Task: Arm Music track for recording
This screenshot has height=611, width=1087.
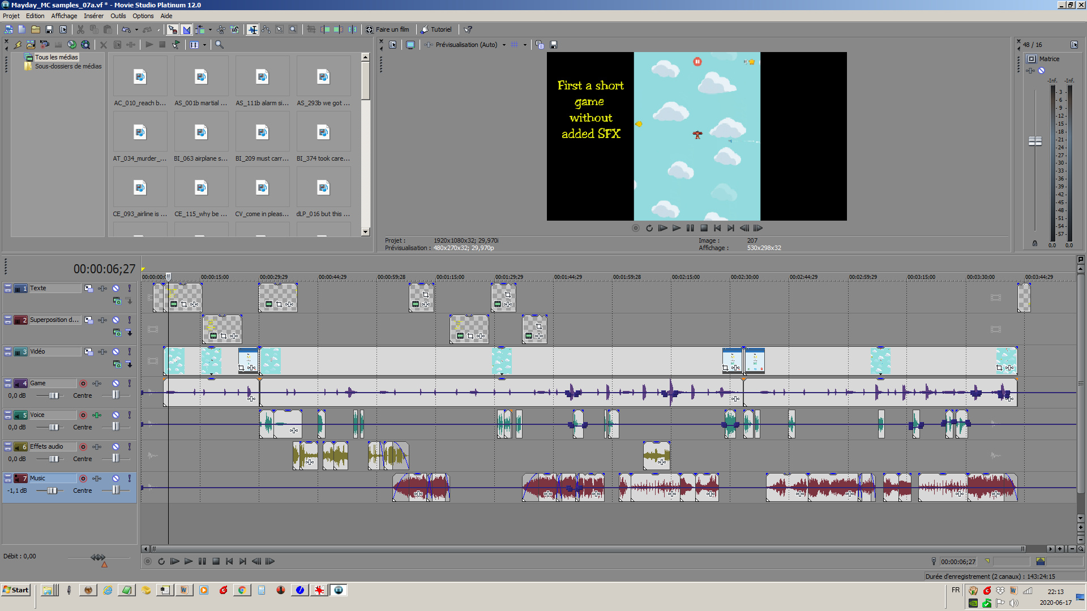Action: pyautogui.click(x=83, y=479)
